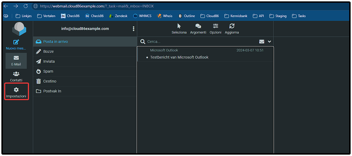The image size is (352, 156).
Task: Compose with Nuovo messaggio button
Action: click(16, 45)
